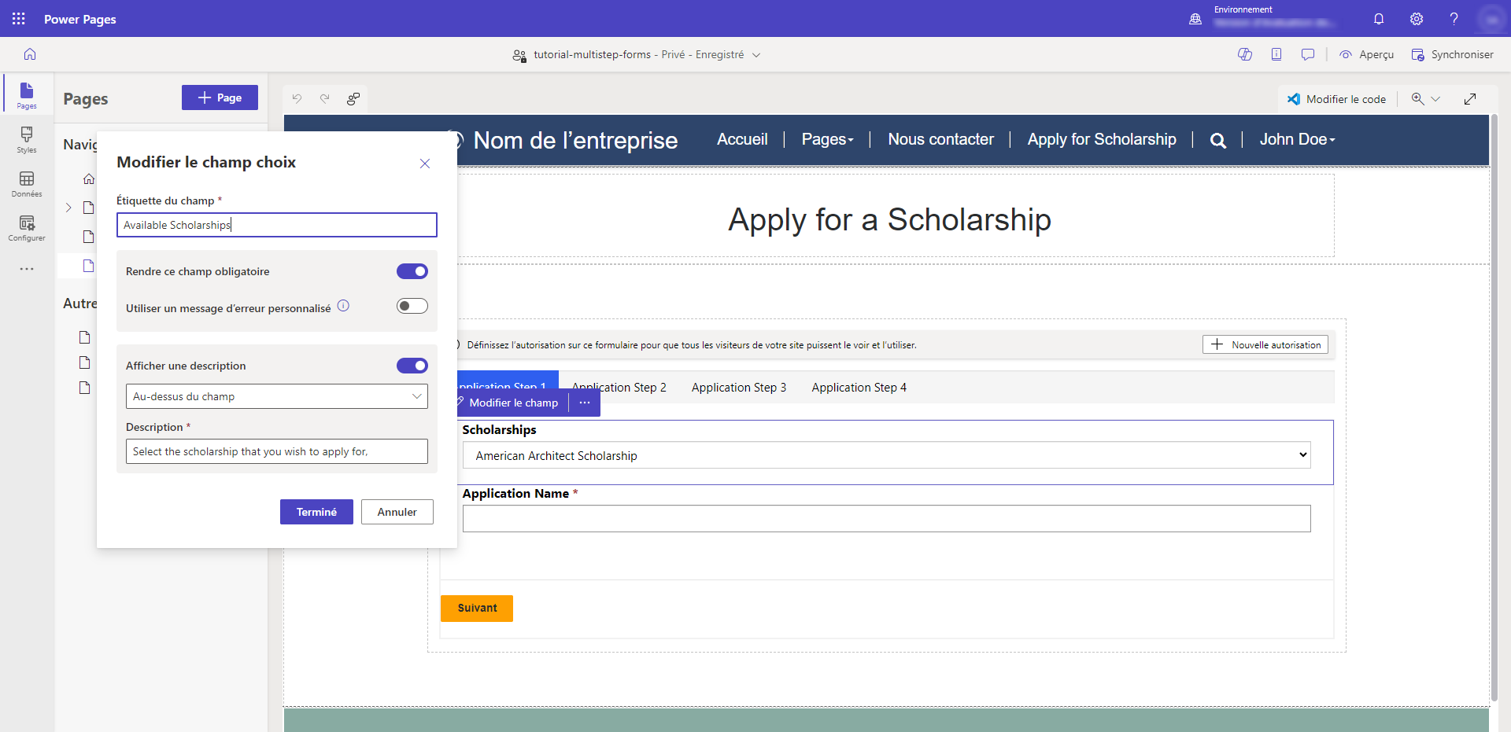
Task: Open the Pages workspace in sidebar
Action: tap(27, 95)
